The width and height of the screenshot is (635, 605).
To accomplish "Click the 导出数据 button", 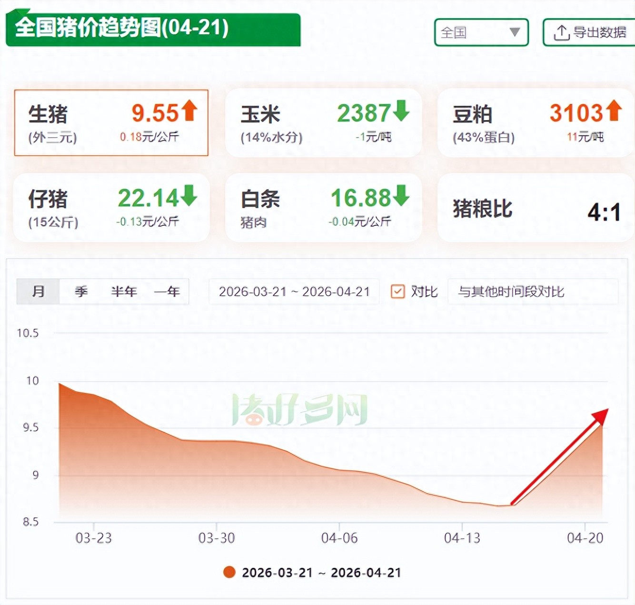I will click(590, 32).
